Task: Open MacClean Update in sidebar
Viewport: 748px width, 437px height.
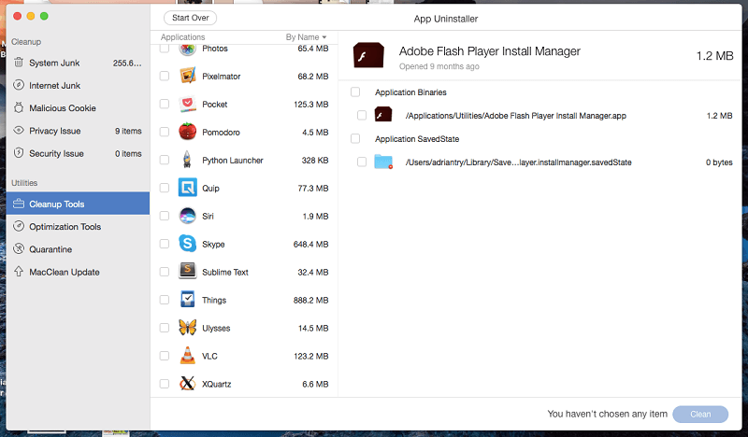Action: [x=79, y=272]
